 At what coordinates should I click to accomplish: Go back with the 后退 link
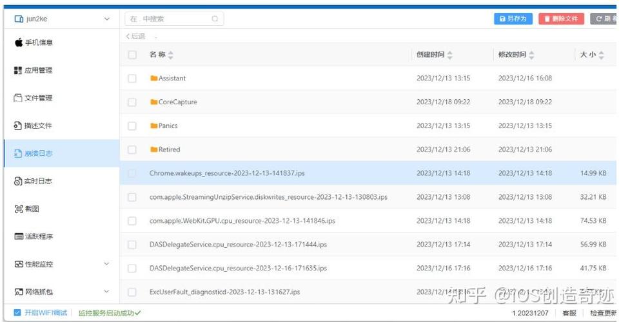(135, 36)
